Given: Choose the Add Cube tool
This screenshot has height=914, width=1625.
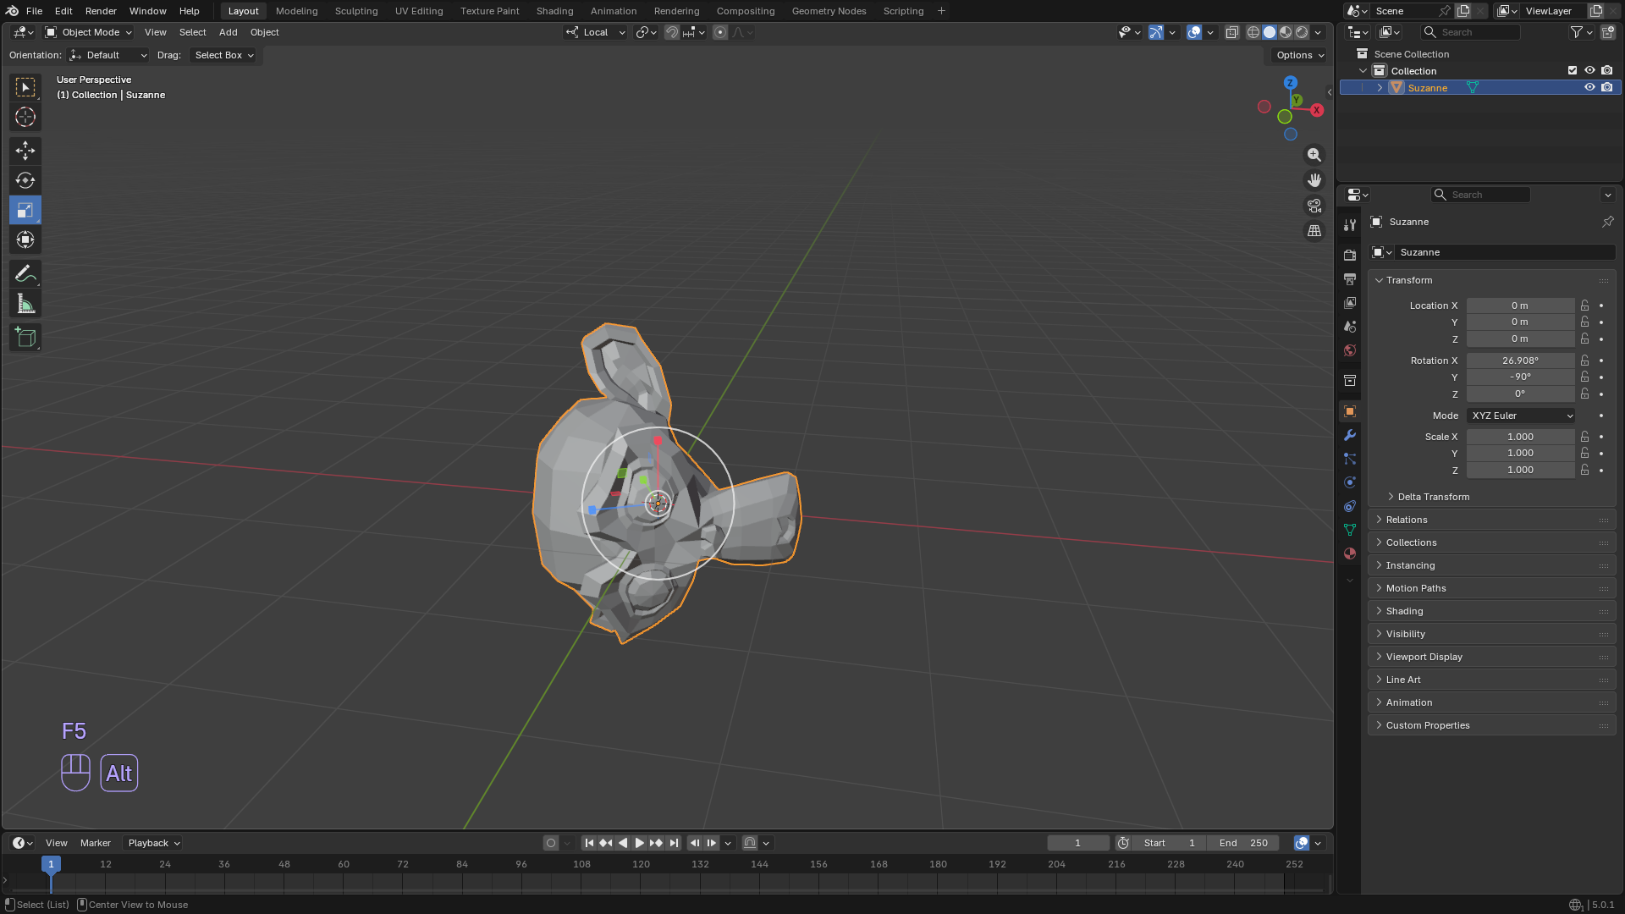Looking at the screenshot, I should coord(25,338).
